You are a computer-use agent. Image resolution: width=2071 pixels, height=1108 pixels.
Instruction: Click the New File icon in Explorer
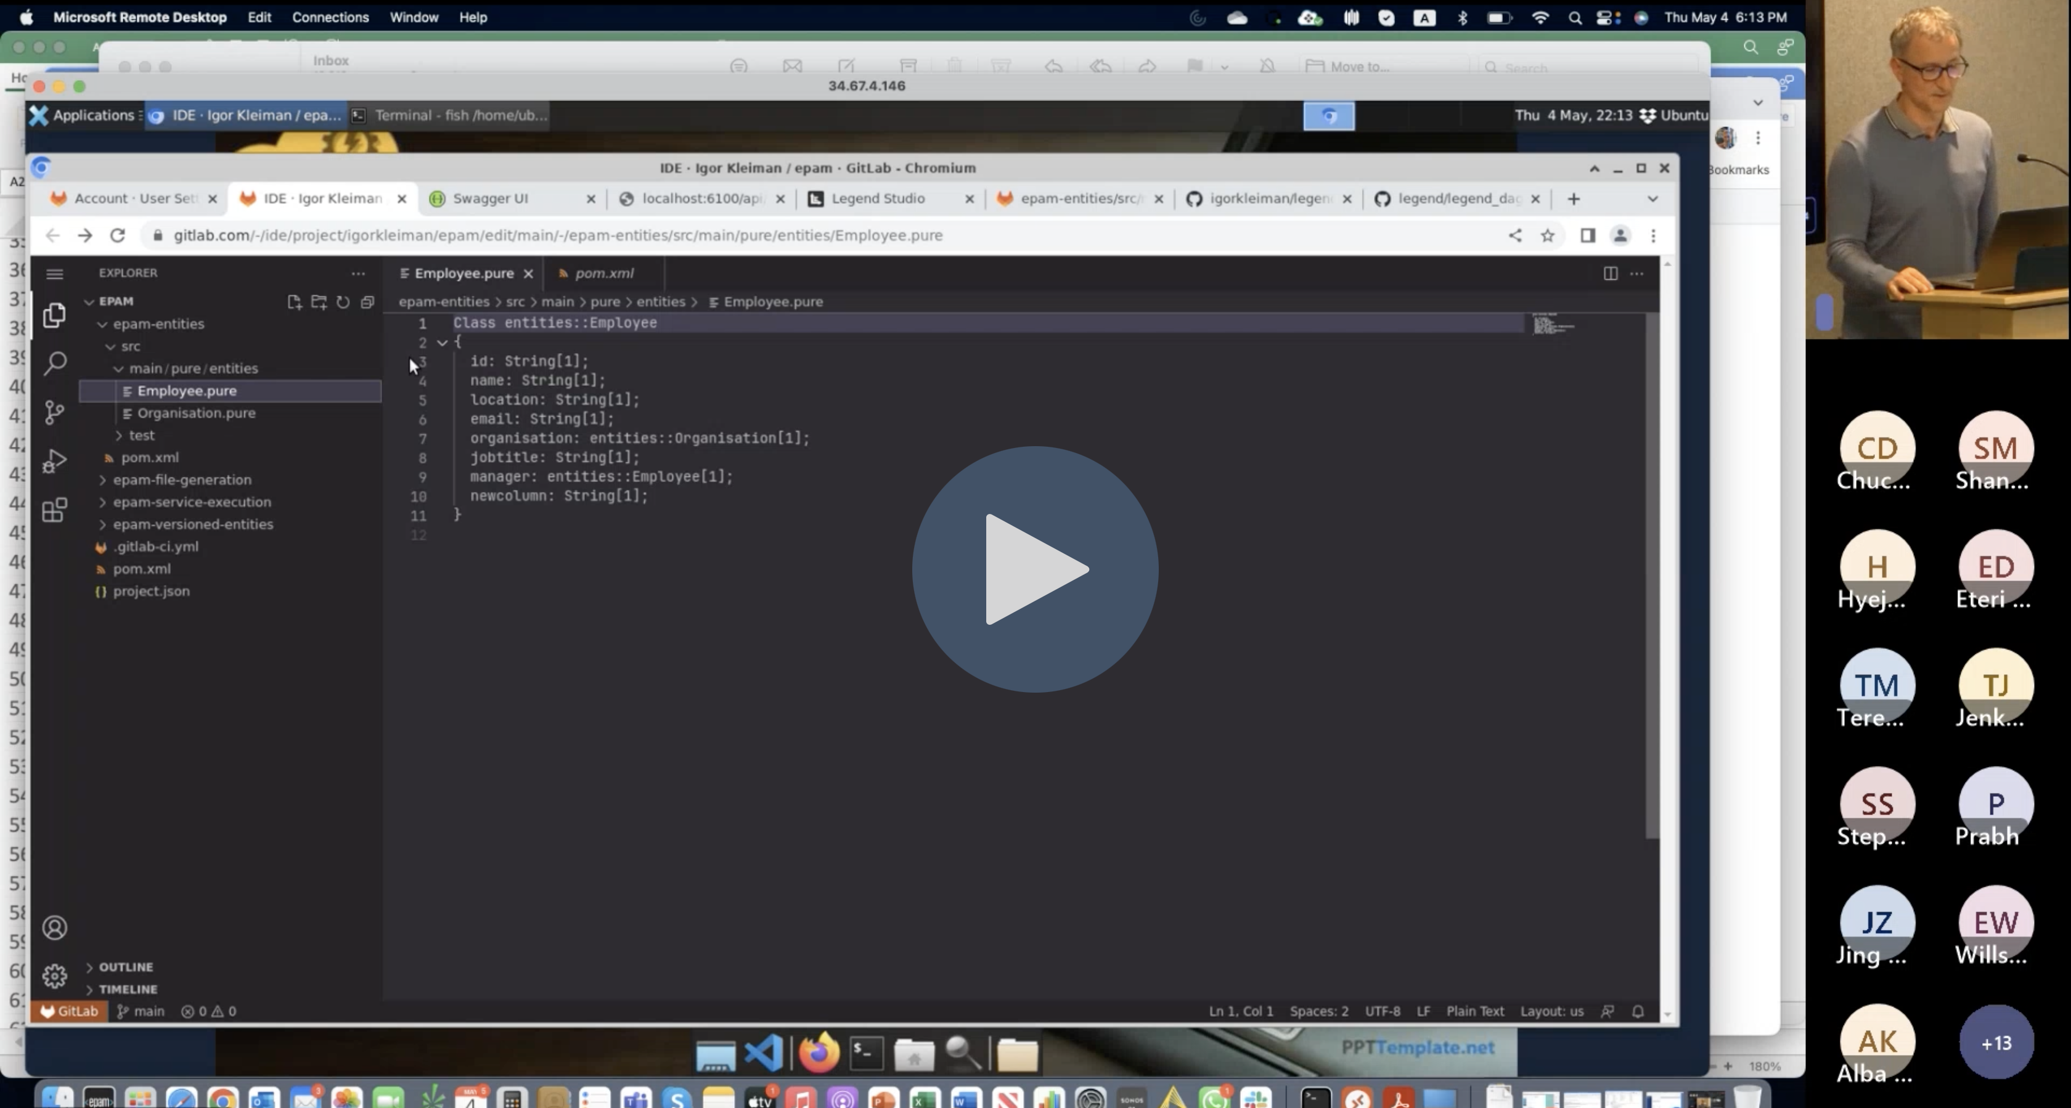tap(294, 303)
